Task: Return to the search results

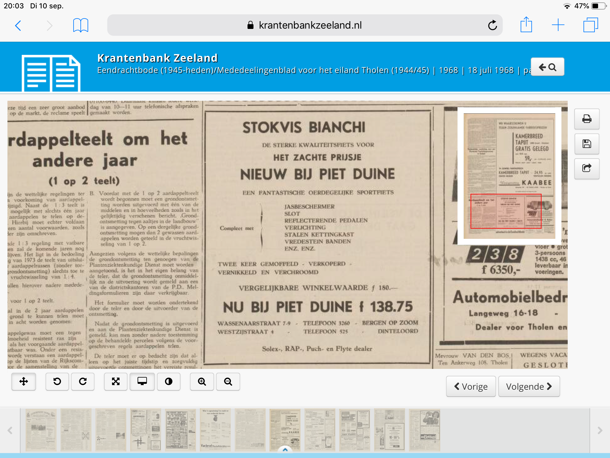Action: [x=547, y=67]
